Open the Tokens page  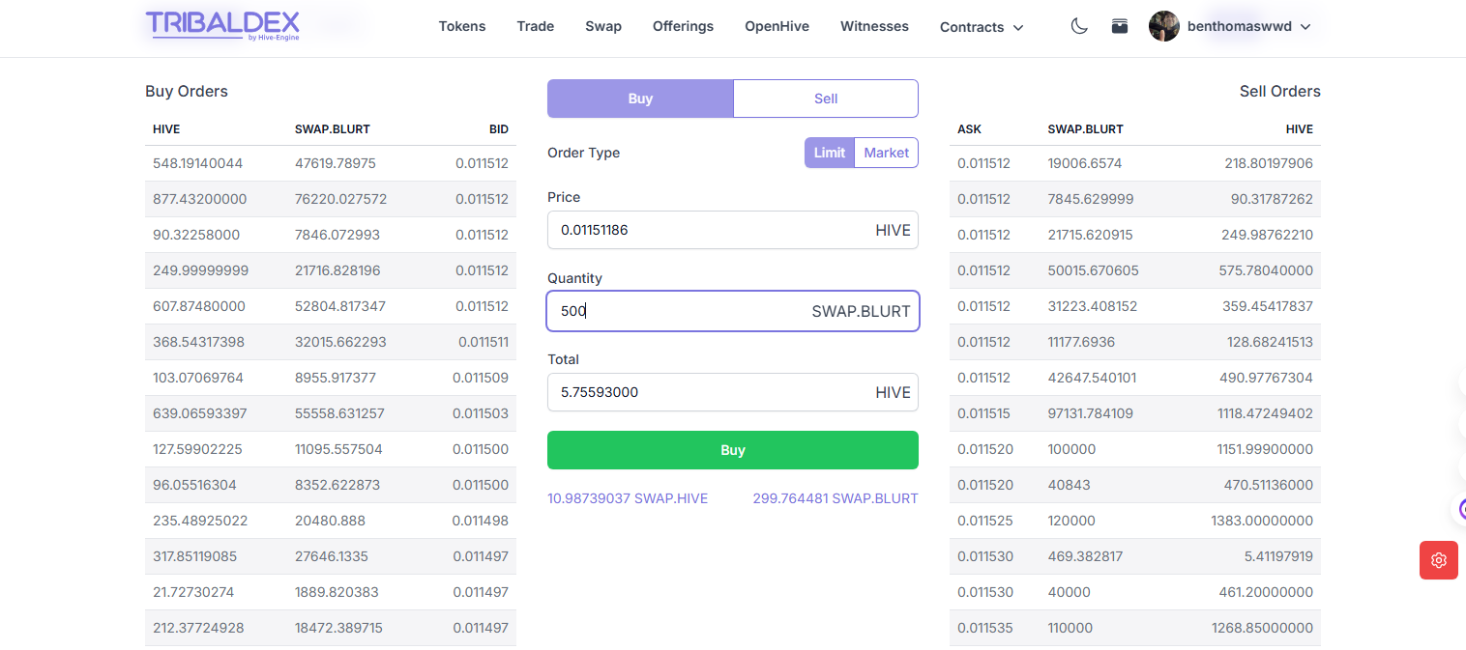coord(462,26)
